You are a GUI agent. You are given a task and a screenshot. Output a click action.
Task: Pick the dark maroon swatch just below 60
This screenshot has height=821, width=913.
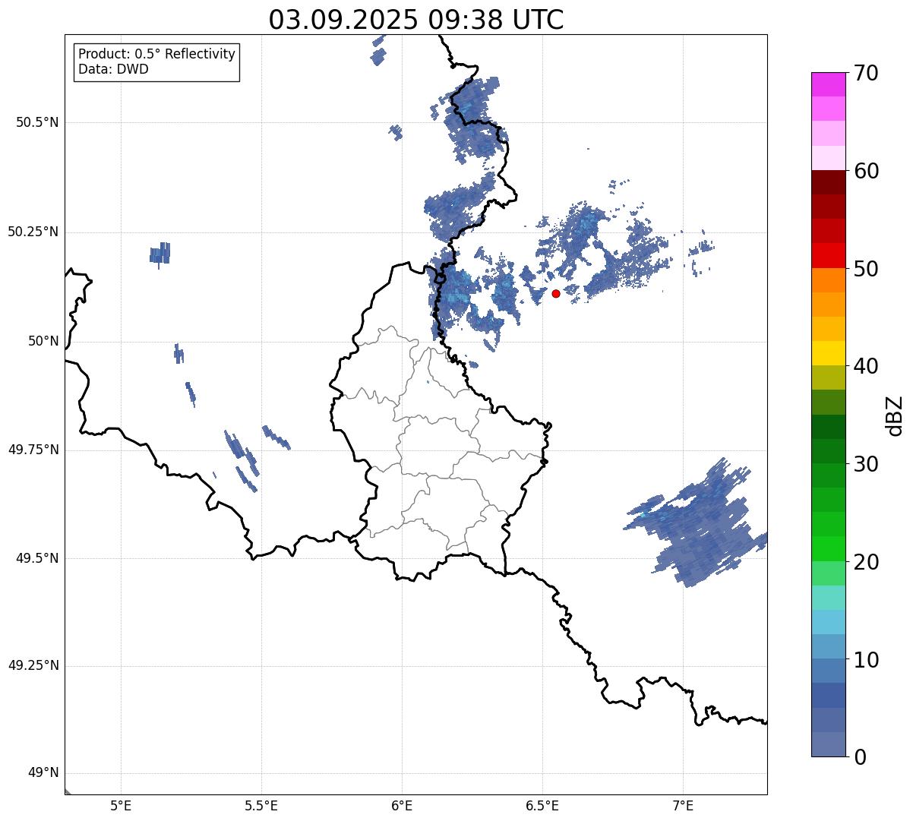tap(828, 182)
